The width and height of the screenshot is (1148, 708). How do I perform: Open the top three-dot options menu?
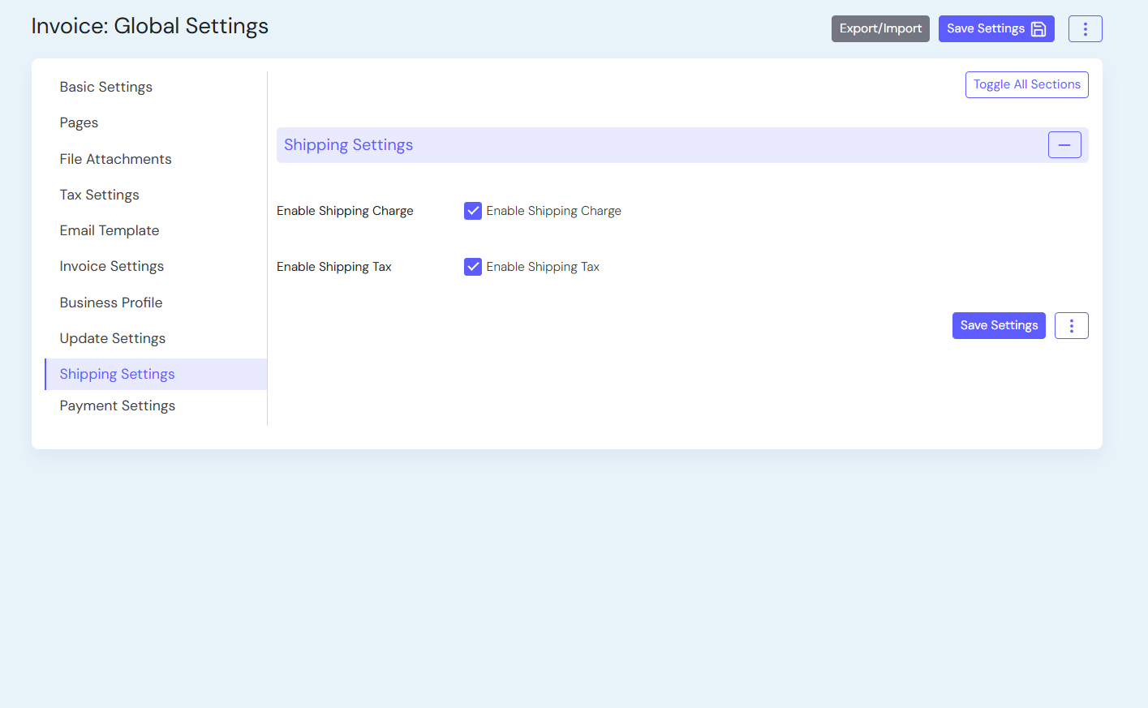coord(1085,29)
